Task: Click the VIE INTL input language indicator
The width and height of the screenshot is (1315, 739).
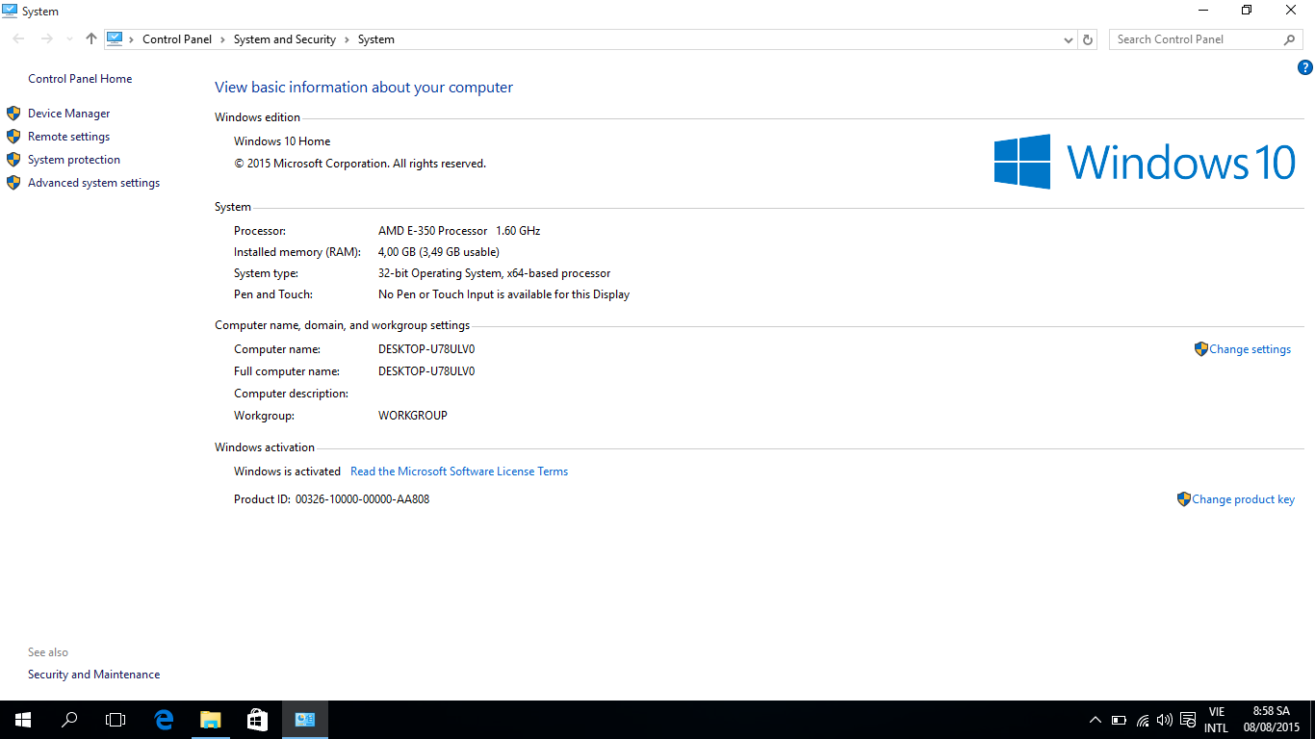Action: (1217, 720)
